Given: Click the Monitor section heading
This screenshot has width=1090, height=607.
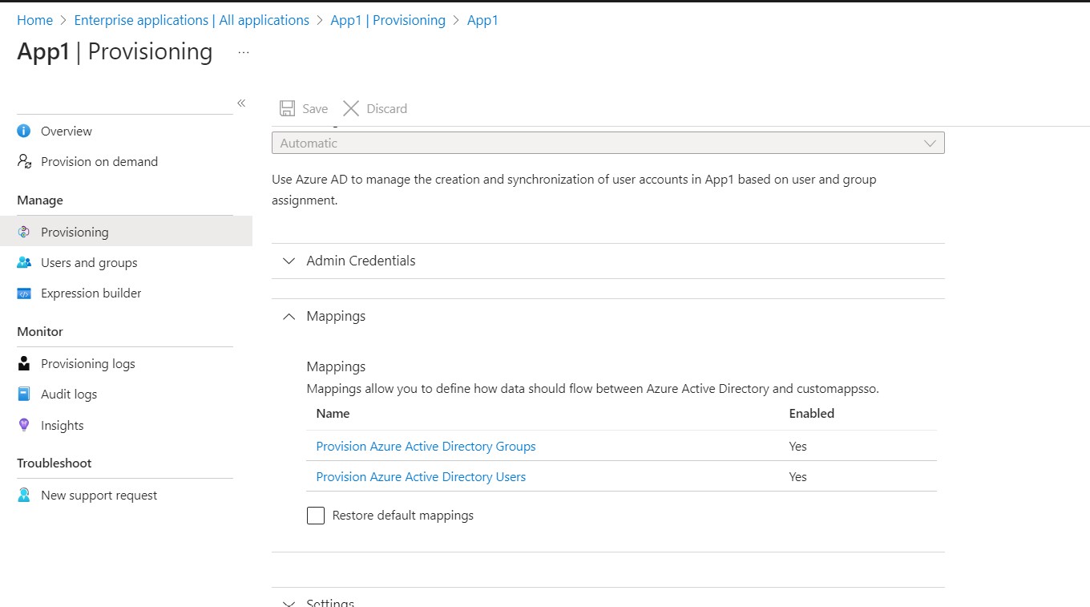Looking at the screenshot, I should pos(40,331).
